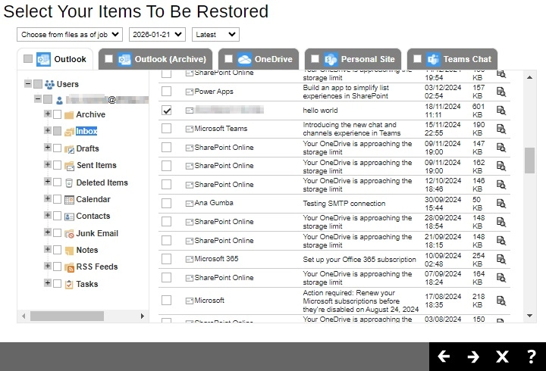Check the Ana Gumba email checkbox

(166, 203)
